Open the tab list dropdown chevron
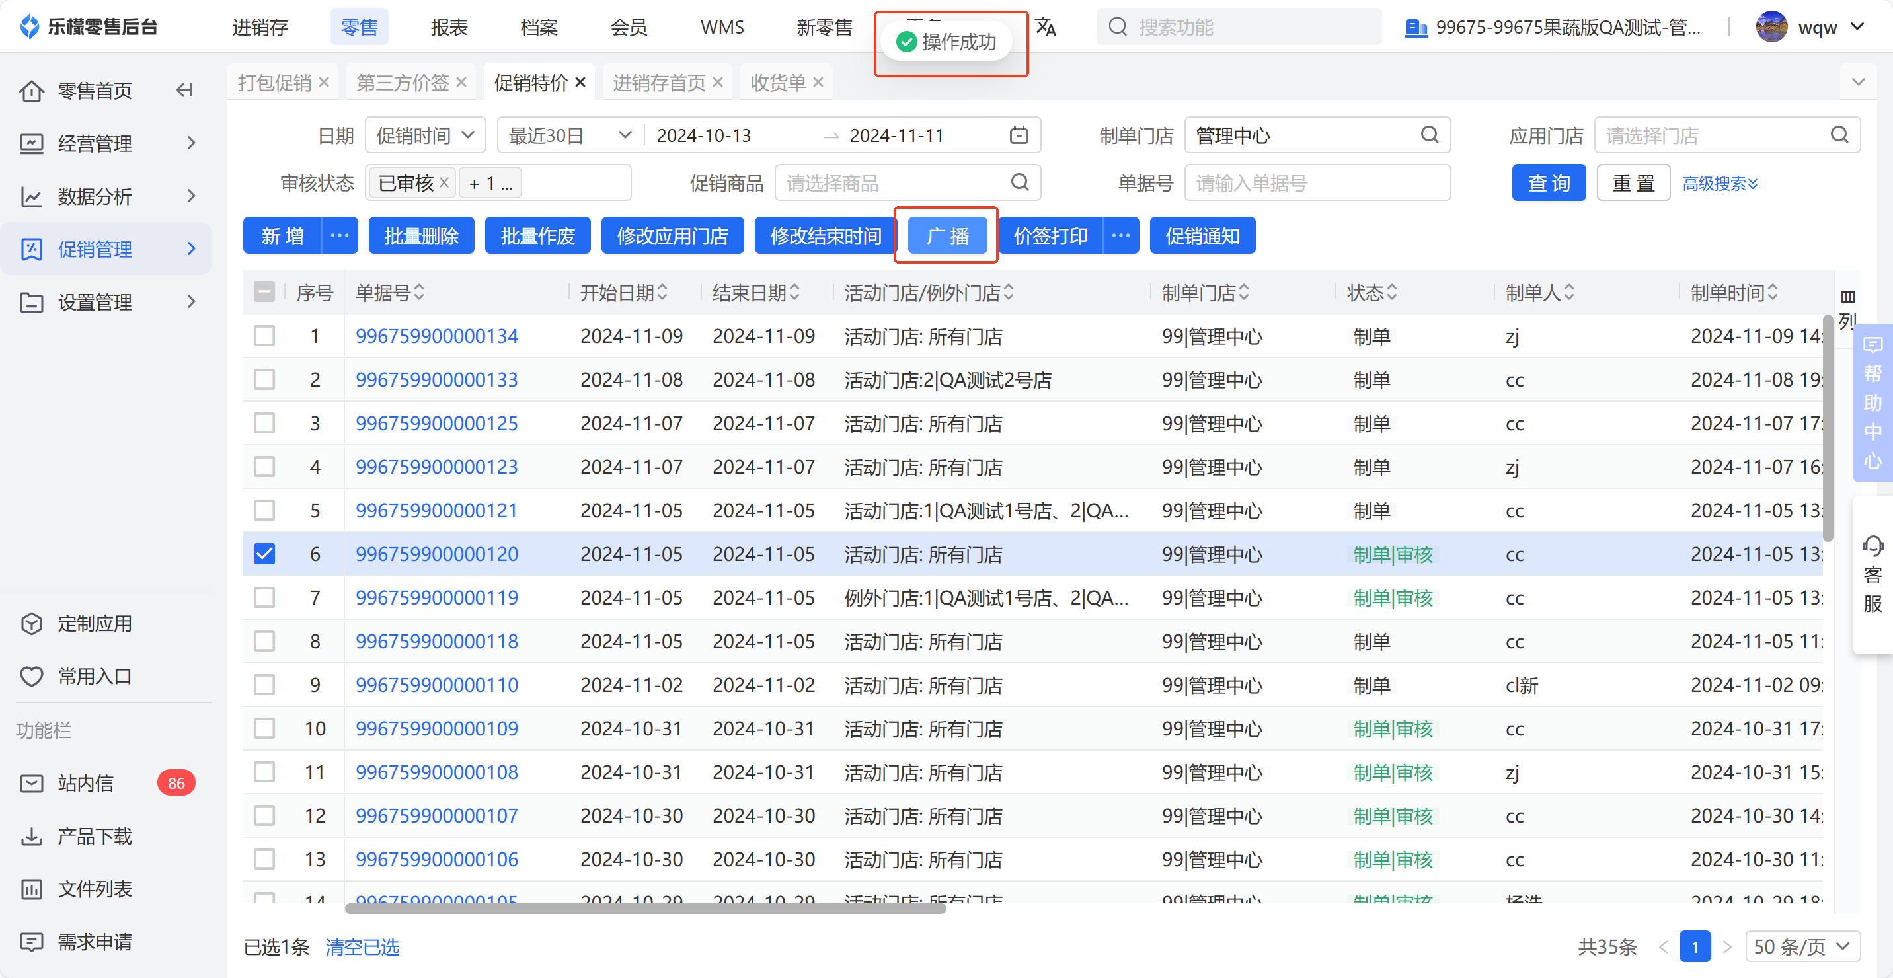The width and height of the screenshot is (1893, 978). point(1859,81)
